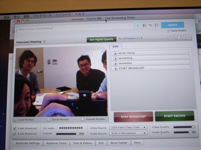Click the popout icon beside Hobonichi Meeting
This screenshot has height=150, width=201.
click(x=44, y=42)
